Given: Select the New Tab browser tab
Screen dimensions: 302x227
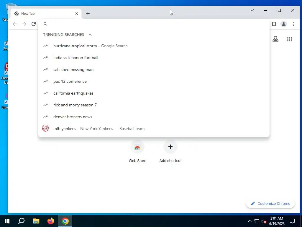Looking at the screenshot, I should tap(46, 14).
